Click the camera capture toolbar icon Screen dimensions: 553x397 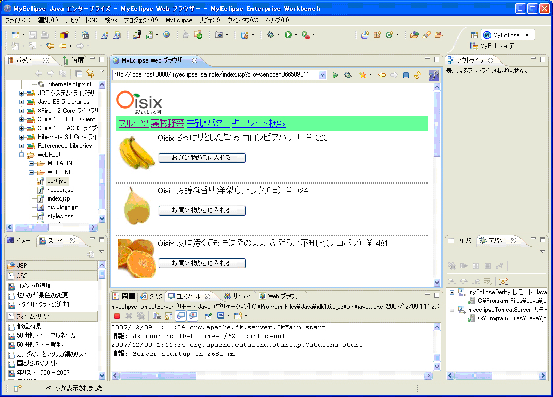(219, 35)
